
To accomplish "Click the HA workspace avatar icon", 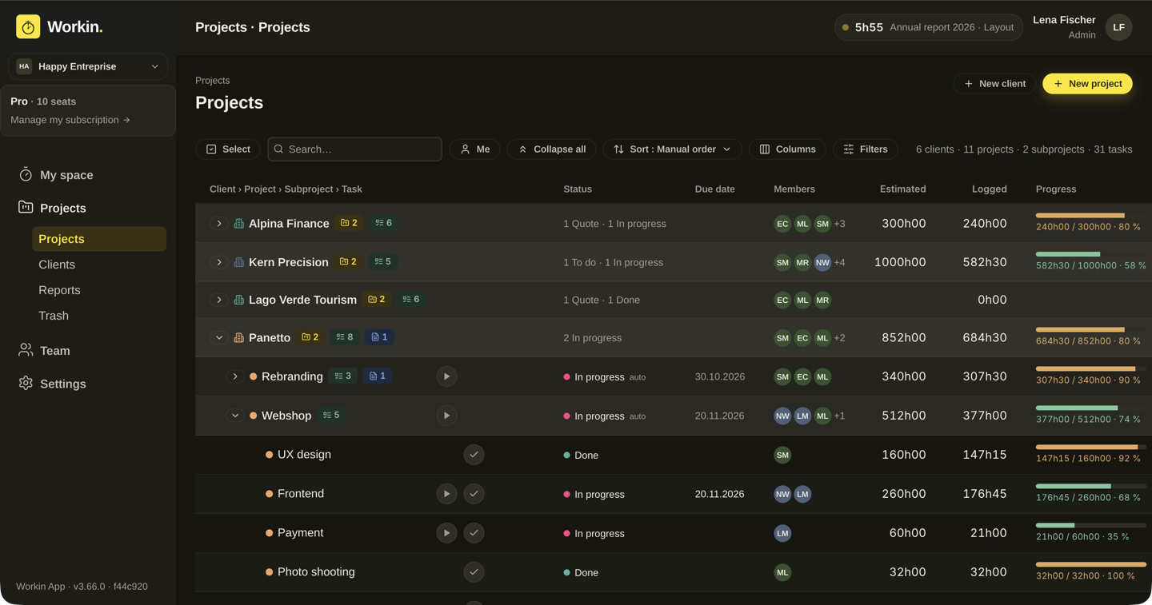I will [24, 66].
